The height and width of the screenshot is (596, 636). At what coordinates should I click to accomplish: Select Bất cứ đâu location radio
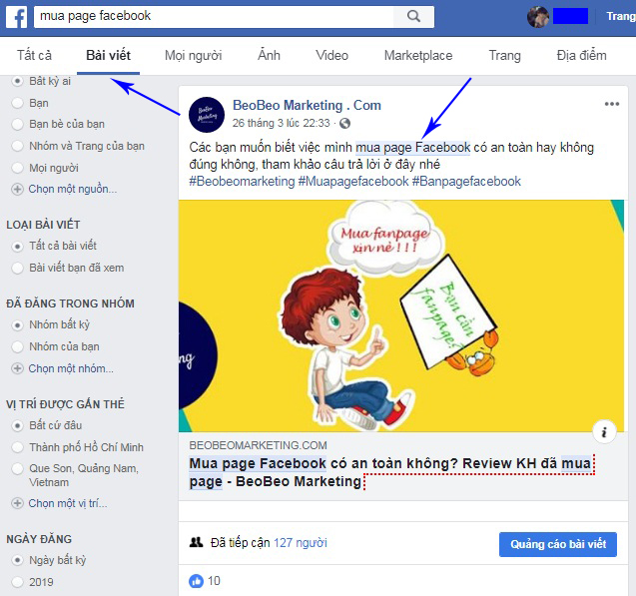tap(17, 425)
